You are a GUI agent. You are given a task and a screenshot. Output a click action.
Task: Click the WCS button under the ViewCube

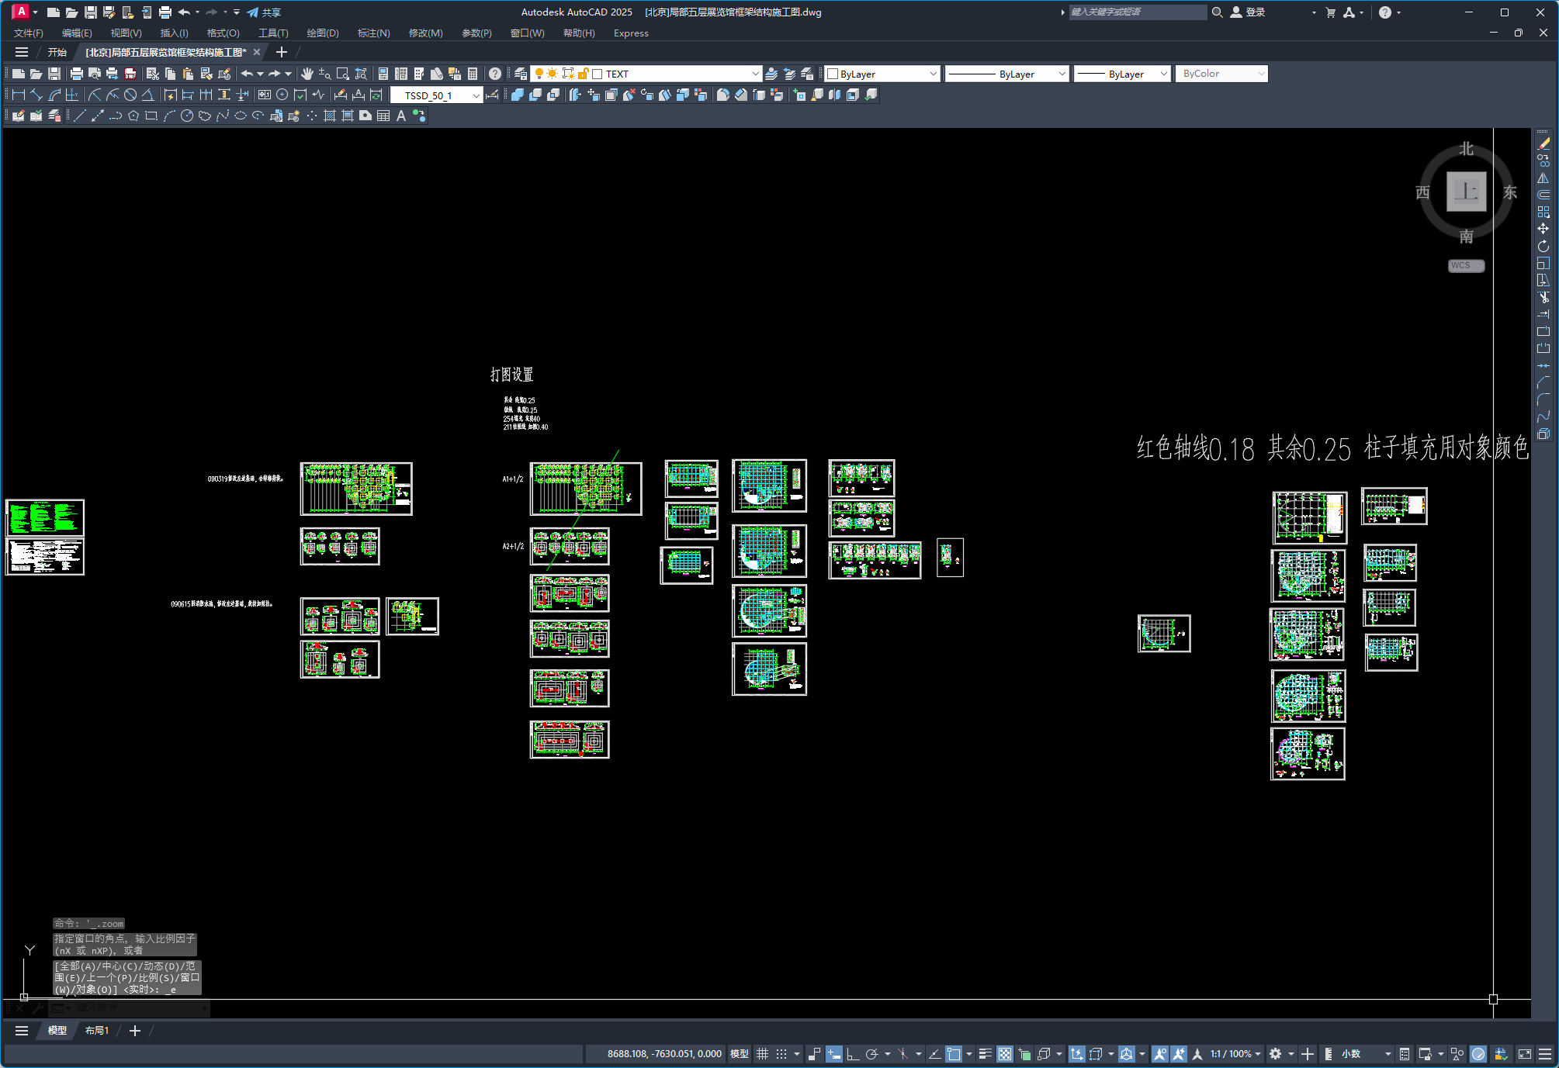click(1465, 265)
